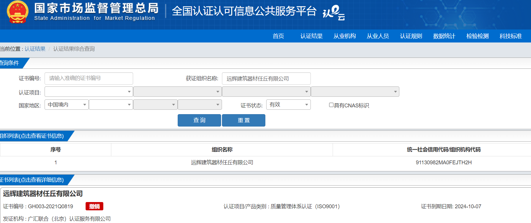
Task: Click the 全国认证认可信息公共服务平台 title
Action: (x=244, y=11)
